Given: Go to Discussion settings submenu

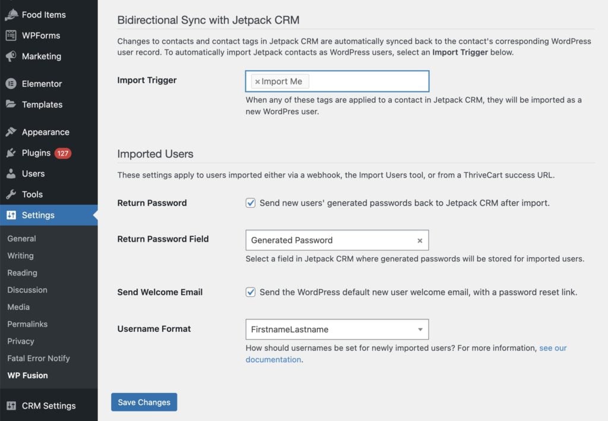Looking at the screenshot, I should point(27,290).
